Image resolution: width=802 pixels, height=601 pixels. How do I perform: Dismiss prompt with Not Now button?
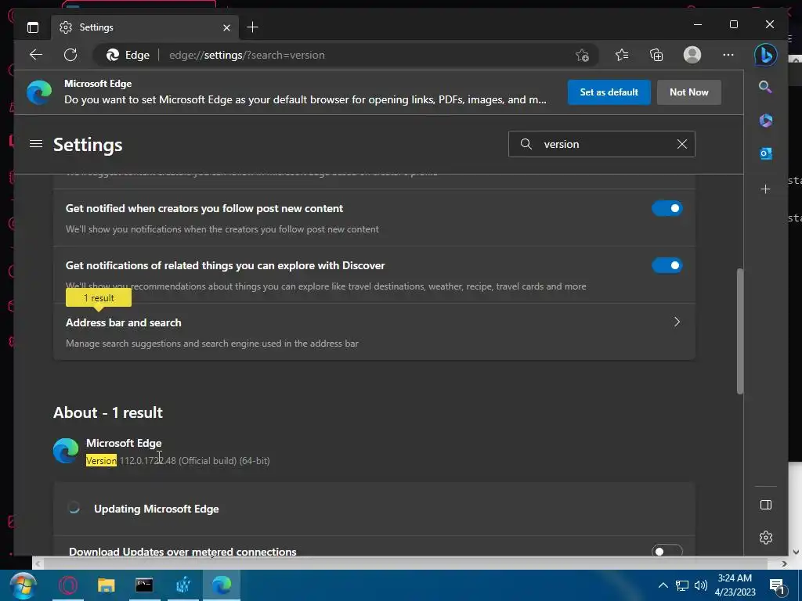(x=689, y=92)
